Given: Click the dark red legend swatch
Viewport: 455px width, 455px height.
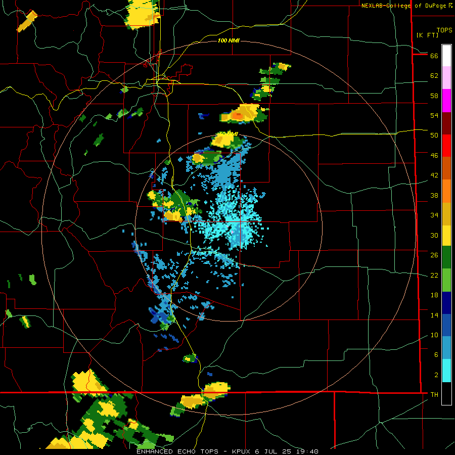Looking at the screenshot, I should tap(446, 123).
